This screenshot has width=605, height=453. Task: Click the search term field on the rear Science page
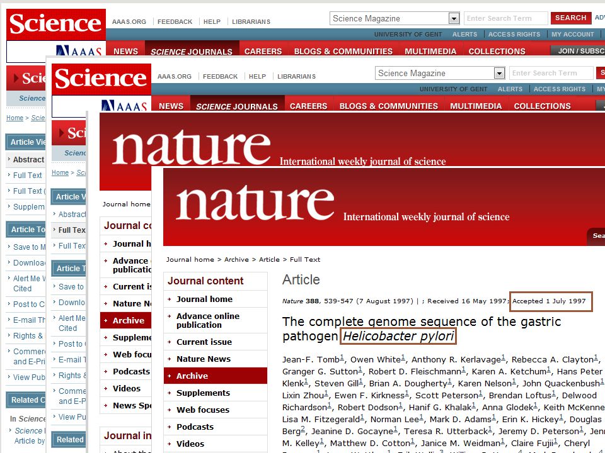[506, 18]
